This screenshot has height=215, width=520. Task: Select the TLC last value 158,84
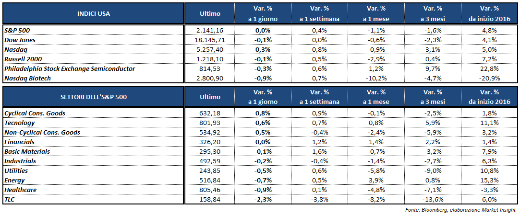coord(210,200)
